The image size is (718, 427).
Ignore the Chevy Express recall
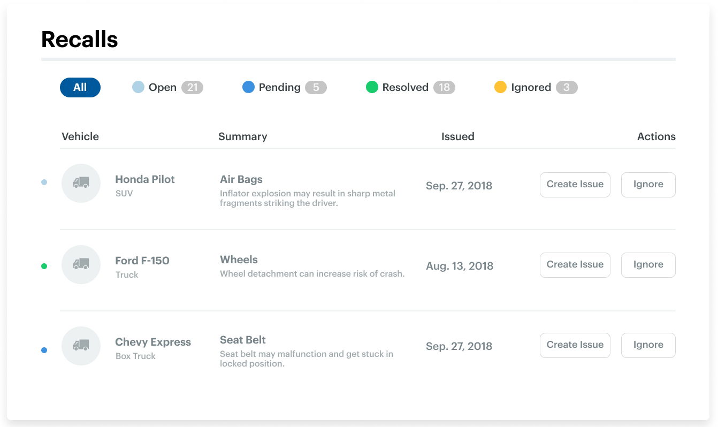tap(648, 345)
